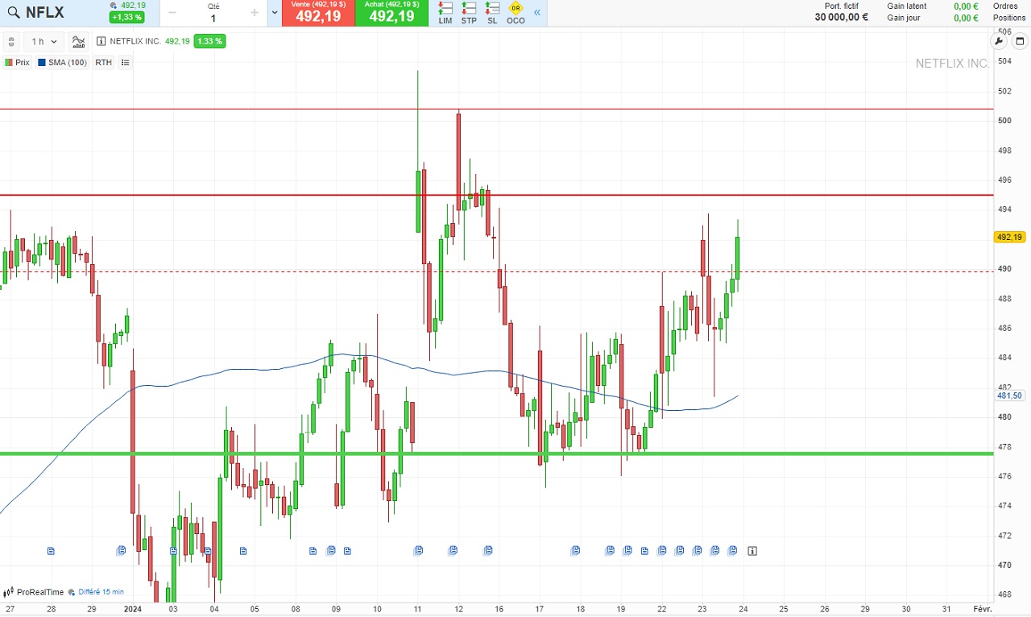Viewport: 1031px width, 617px height.
Task: Click the green 1.33 % change badge
Action: [209, 41]
